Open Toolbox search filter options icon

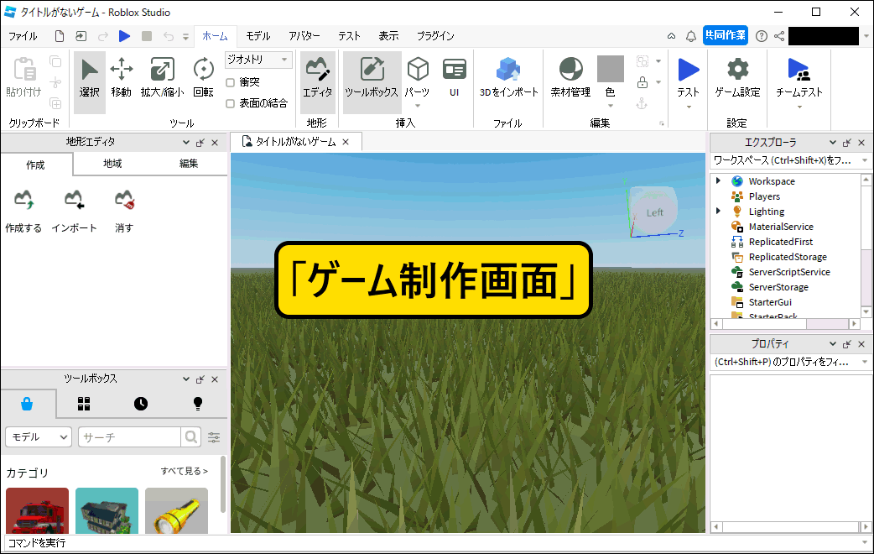pyautogui.click(x=214, y=436)
